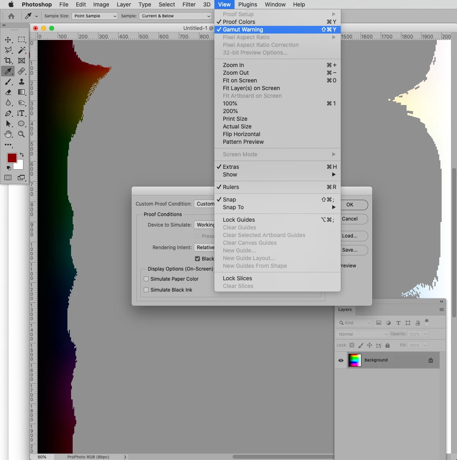Select the Pen tool
Viewport: 457px width, 460px height.
[8, 113]
